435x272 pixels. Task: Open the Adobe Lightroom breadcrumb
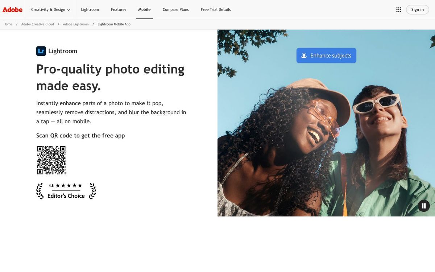(x=76, y=24)
